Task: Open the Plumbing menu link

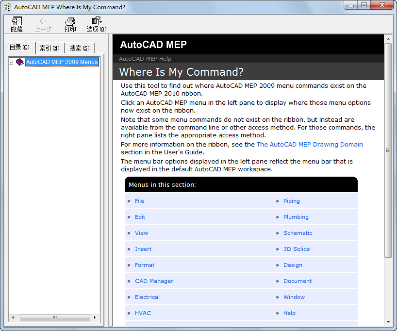Action: 296,217
